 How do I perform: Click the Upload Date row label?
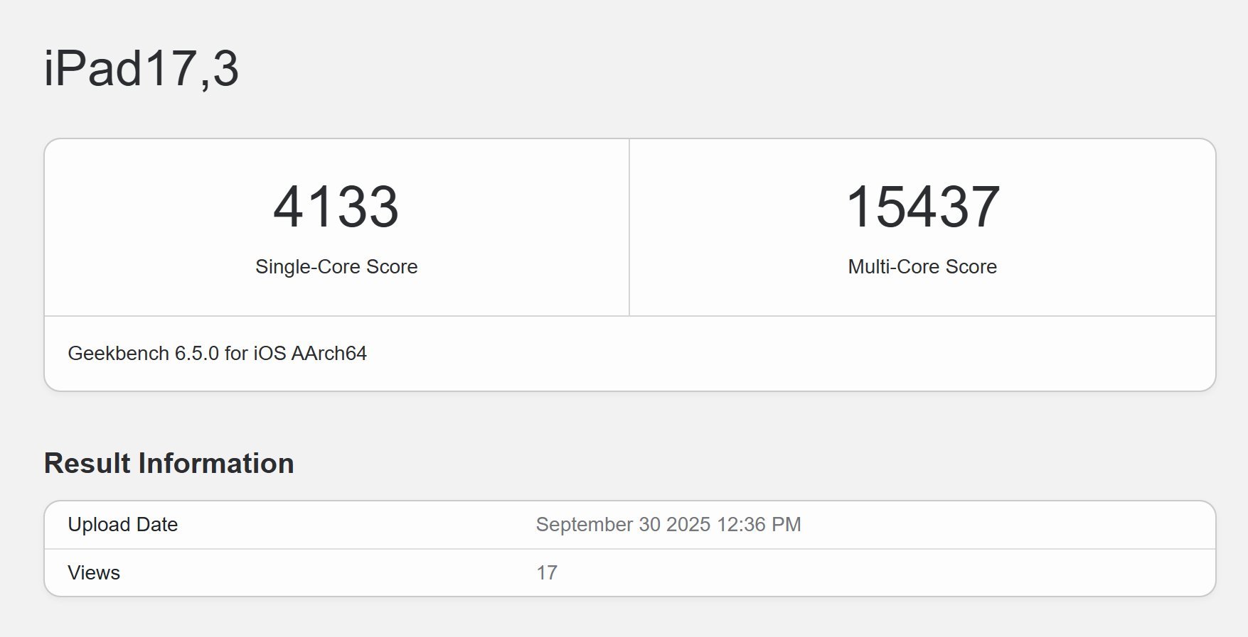coord(122,525)
